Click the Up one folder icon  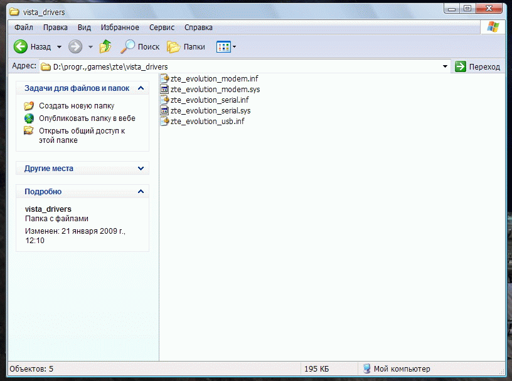pos(105,46)
